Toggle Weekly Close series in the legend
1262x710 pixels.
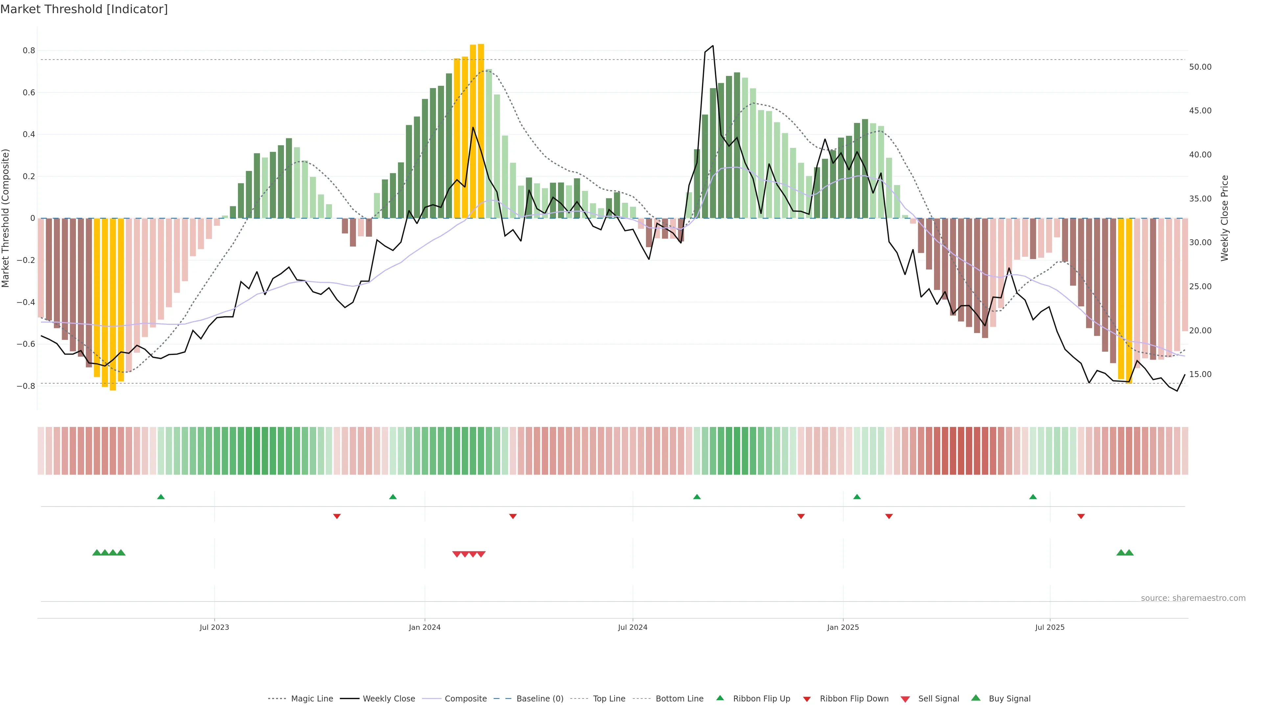click(x=388, y=699)
